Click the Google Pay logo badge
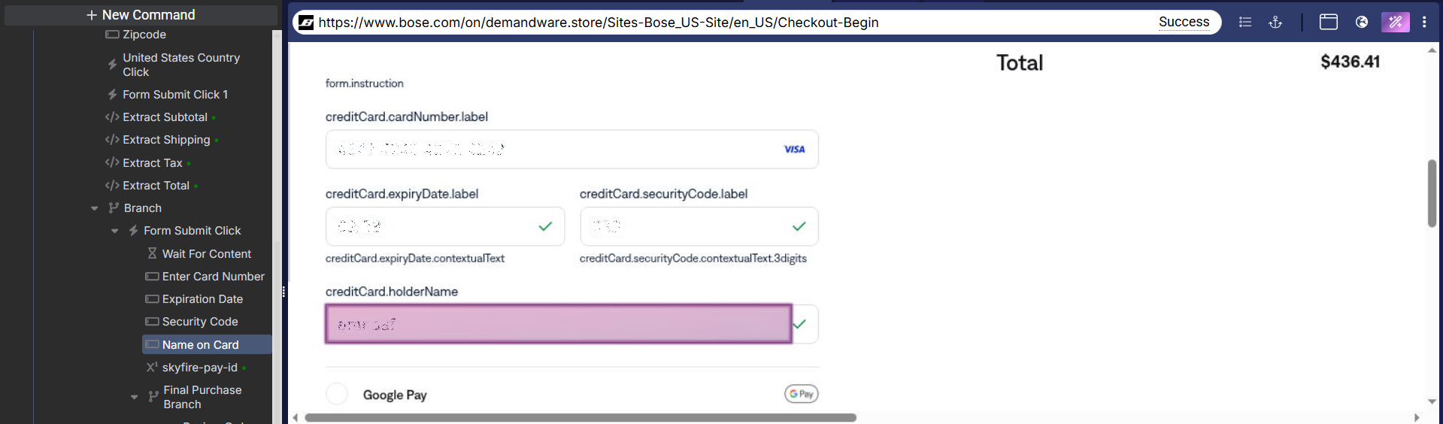This screenshot has height=424, width=1443. pyautogui.click(x=801, y=394)
